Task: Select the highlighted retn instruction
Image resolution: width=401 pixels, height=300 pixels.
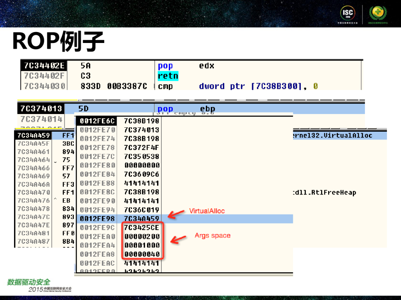Action: tap(168, 76)
